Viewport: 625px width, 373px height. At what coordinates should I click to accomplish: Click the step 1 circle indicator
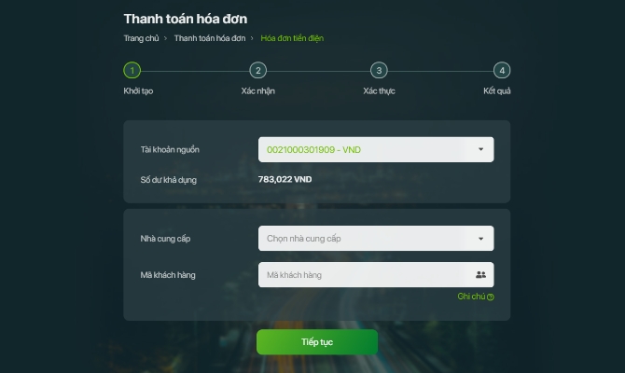(x=132, y=71)
